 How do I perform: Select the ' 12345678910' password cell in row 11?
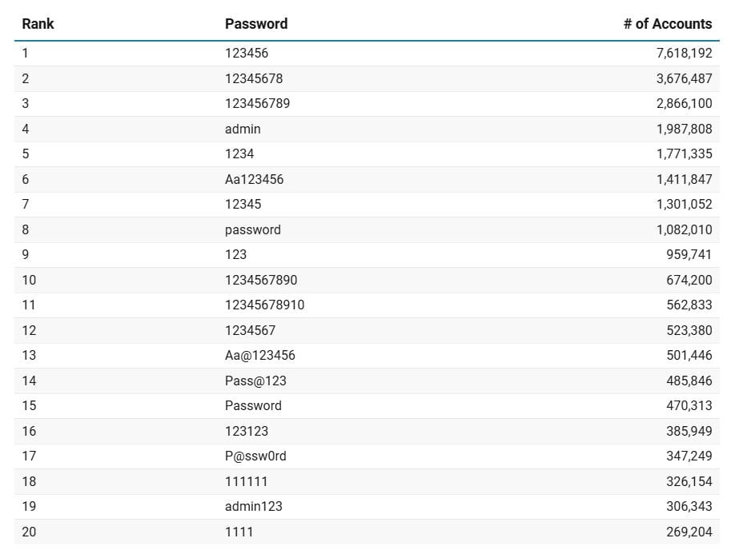pyautogui.click(x=264, y=305)
